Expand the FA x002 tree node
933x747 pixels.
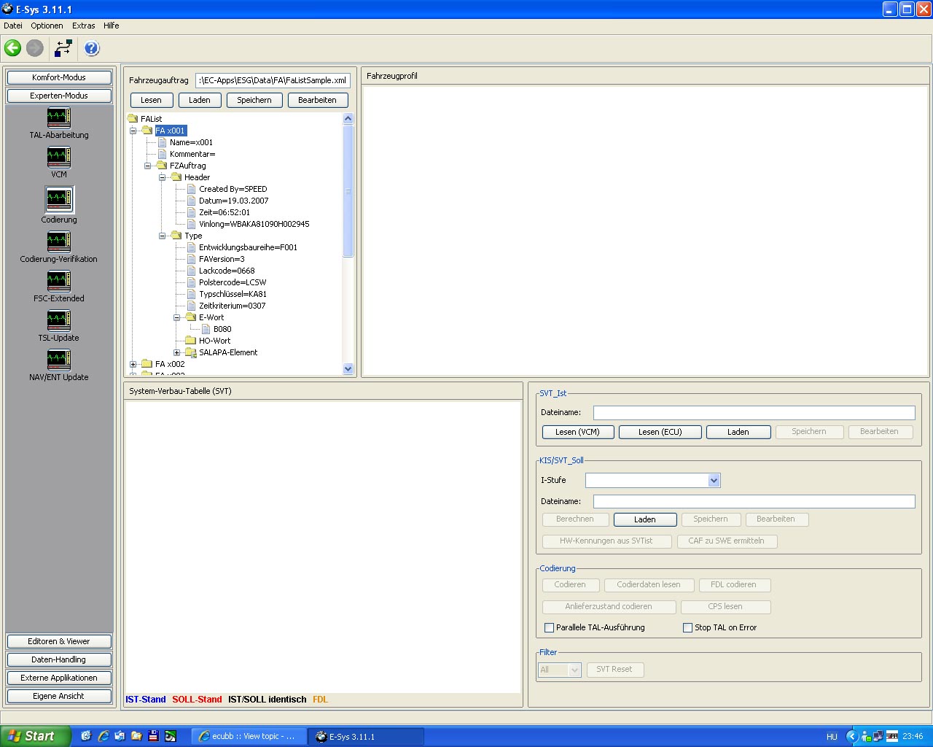[x=133, y=364]
